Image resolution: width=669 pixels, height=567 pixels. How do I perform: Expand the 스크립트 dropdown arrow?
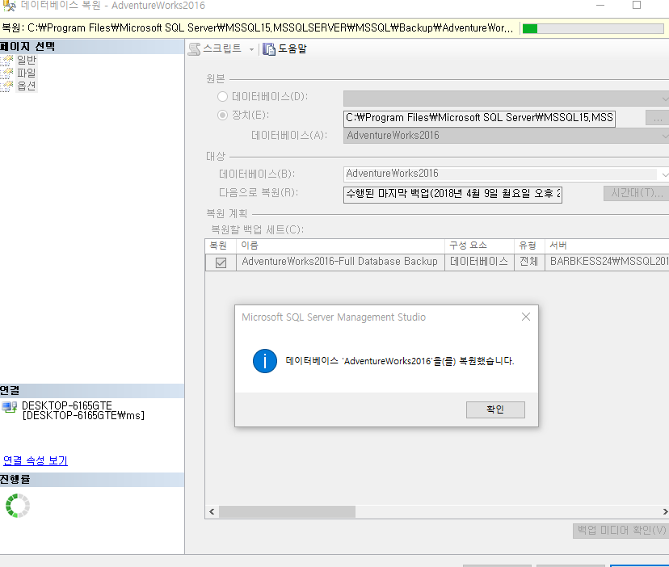pyautogui.click(x=252, y=49)
